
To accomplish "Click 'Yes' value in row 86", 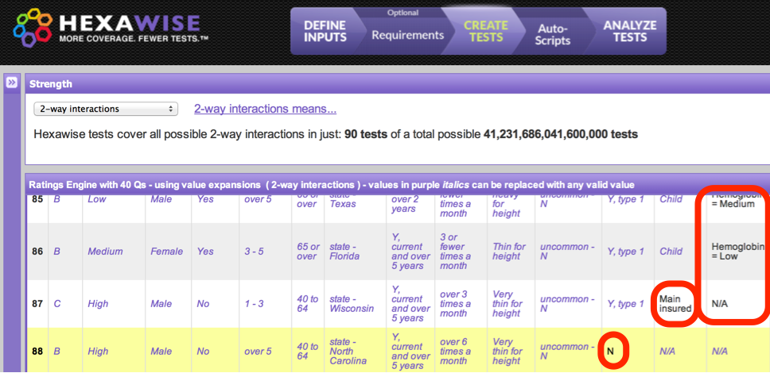I will pos(205,252).
